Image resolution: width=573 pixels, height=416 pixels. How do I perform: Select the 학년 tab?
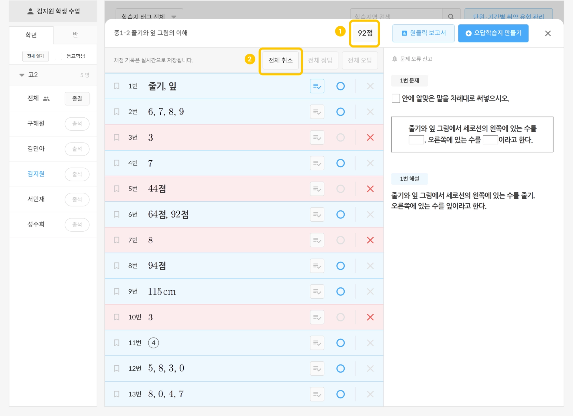pos(31,35)
